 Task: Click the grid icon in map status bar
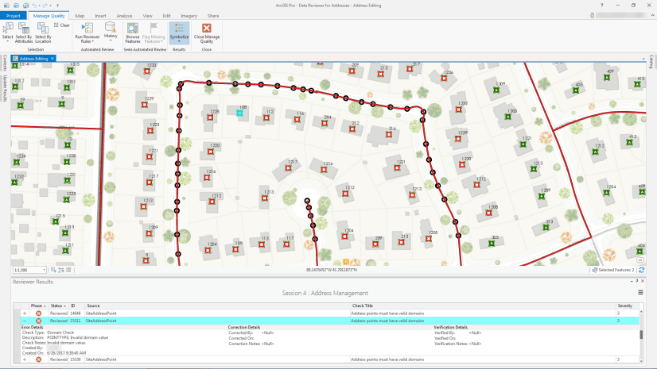point(69,270)
